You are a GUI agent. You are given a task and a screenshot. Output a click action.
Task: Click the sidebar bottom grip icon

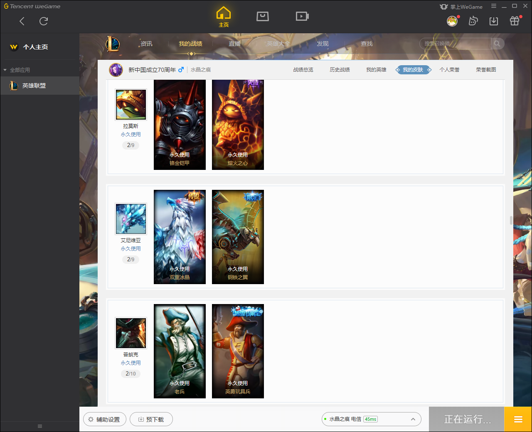pos(40,426)
